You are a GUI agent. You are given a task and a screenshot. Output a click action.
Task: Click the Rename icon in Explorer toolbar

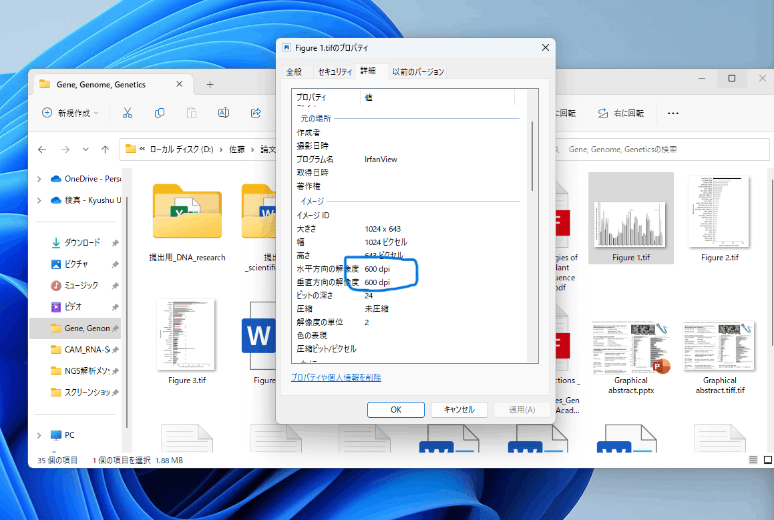click(x=224, y=113)
